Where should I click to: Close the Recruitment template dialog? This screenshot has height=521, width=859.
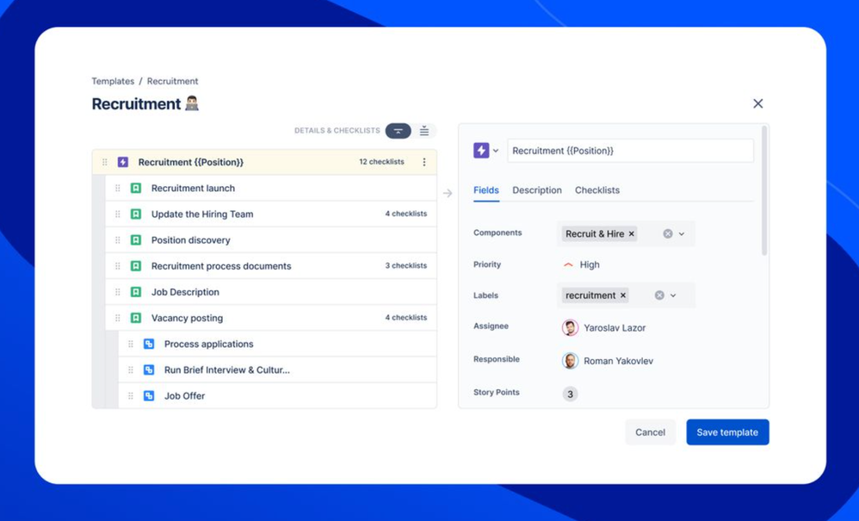tap(757, 103)
